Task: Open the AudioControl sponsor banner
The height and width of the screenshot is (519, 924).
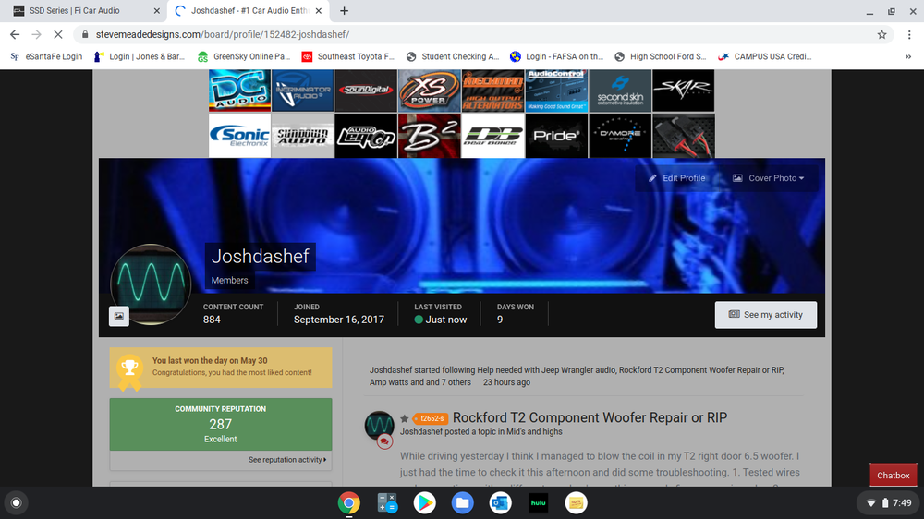Action: tap(556, 91)
